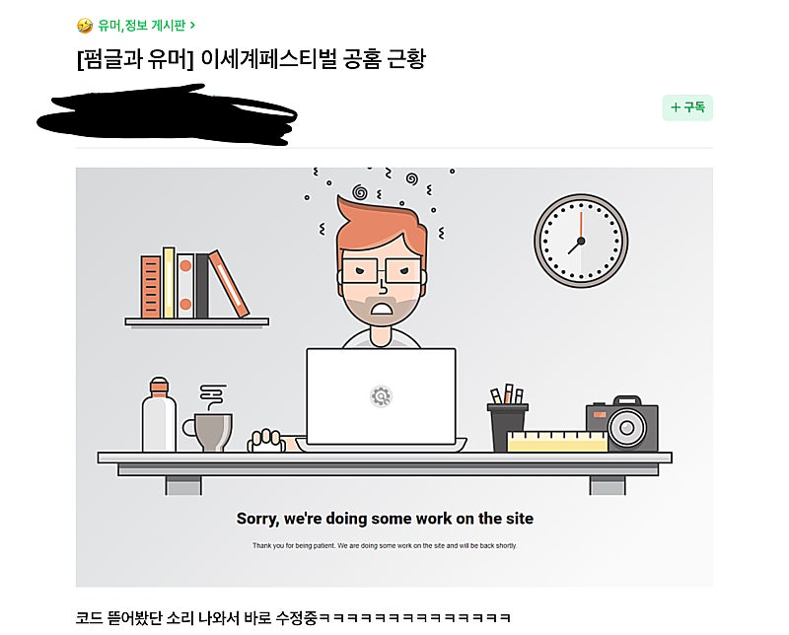Click the blacked-out author info area
This screenshot has width=789, height=635.
click(167, 114)
